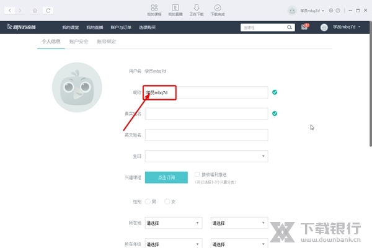Open 我的直播 in the navigation bar

coord(95,27)
